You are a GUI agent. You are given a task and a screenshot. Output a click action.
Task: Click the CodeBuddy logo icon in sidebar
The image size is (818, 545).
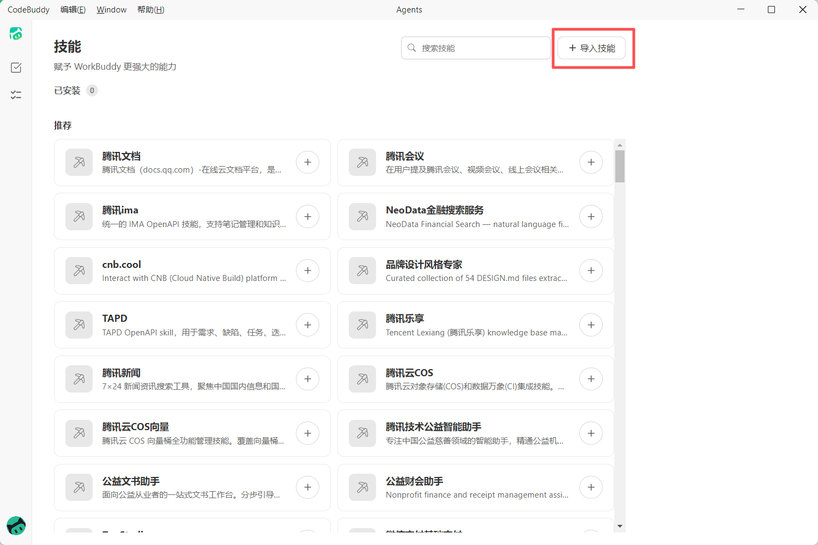(16, 34)
